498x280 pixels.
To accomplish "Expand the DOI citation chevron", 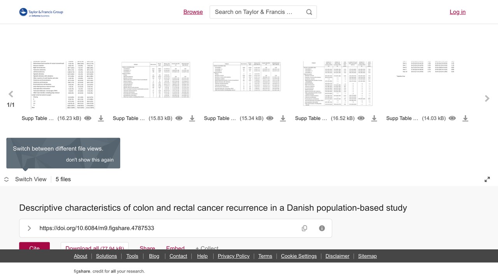I will pyautogui.click(x=29, y=228).
